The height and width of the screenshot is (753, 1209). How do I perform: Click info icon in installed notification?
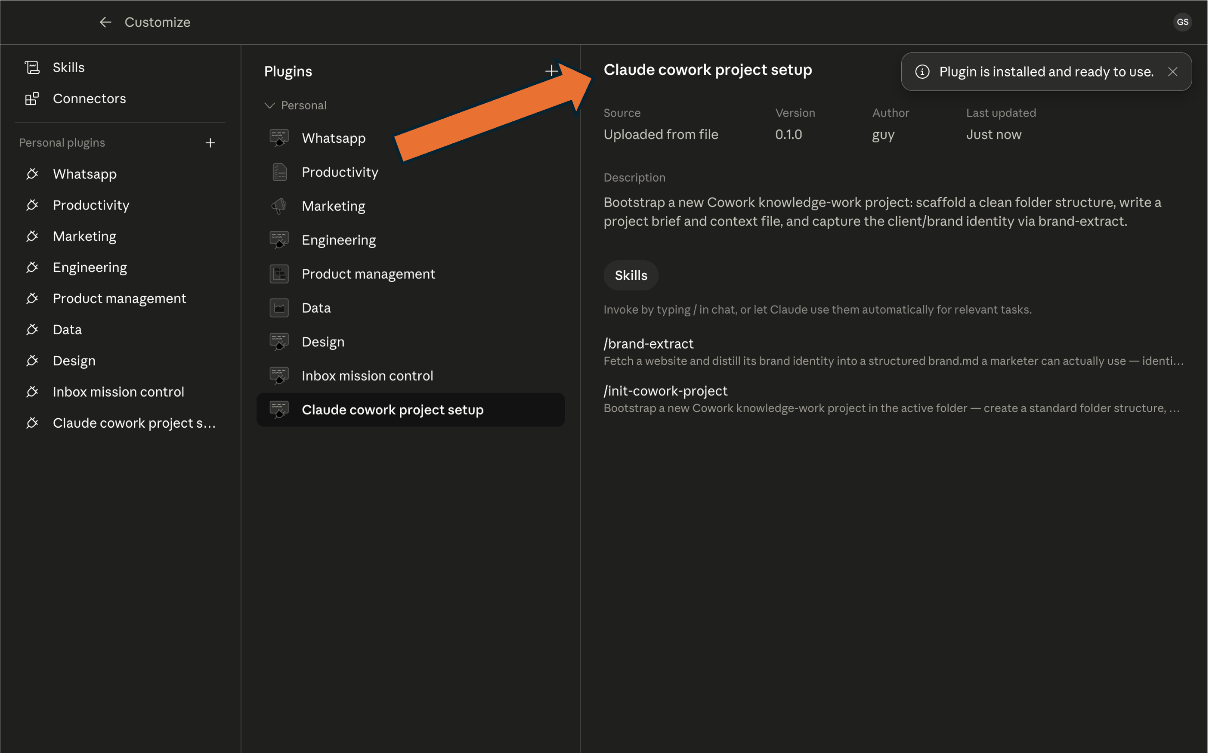coord(922,72)
